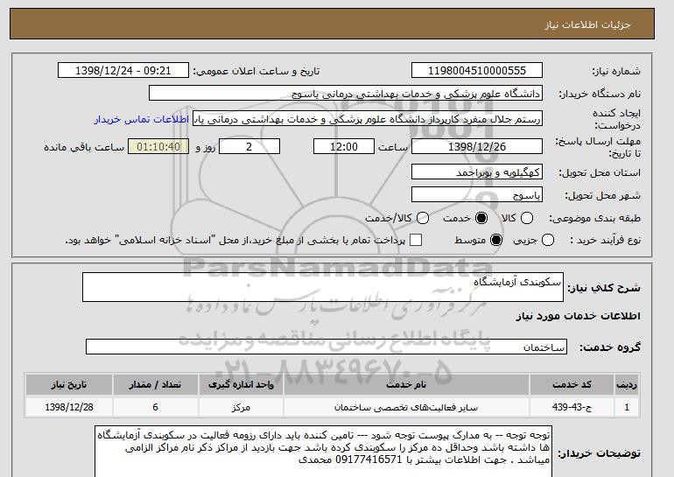Select the خدمت radio button
This screenshot has width=674, height=477.
pyautogui.click(x=481, y=218)
